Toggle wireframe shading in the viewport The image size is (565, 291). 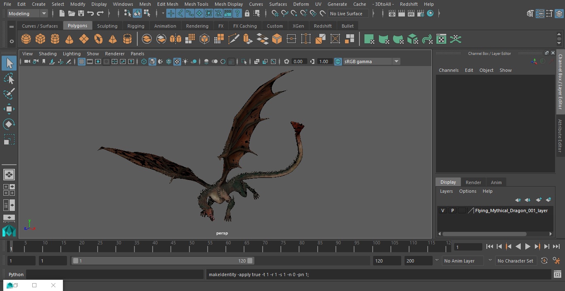pyautogui.click(x=144, y=62)
